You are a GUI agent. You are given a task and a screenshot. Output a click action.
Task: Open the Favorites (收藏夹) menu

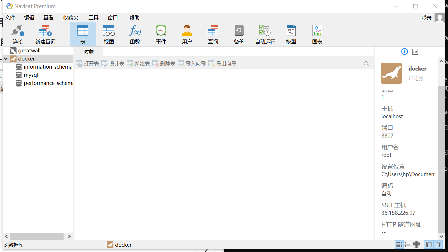tap(71, 18)
